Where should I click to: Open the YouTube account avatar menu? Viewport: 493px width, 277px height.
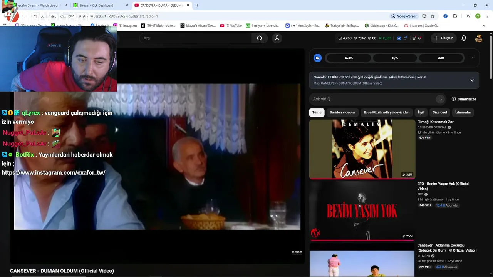[x=479, y=38]
